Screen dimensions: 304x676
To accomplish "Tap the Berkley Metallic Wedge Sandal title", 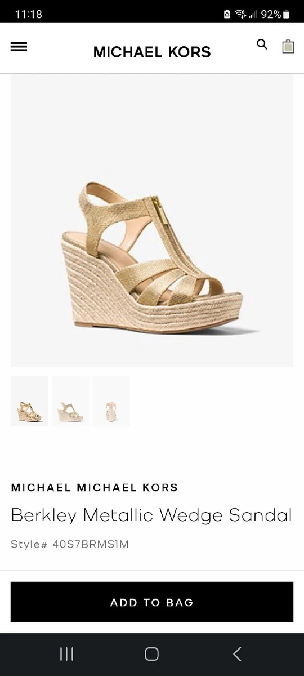I will point(151,515).
